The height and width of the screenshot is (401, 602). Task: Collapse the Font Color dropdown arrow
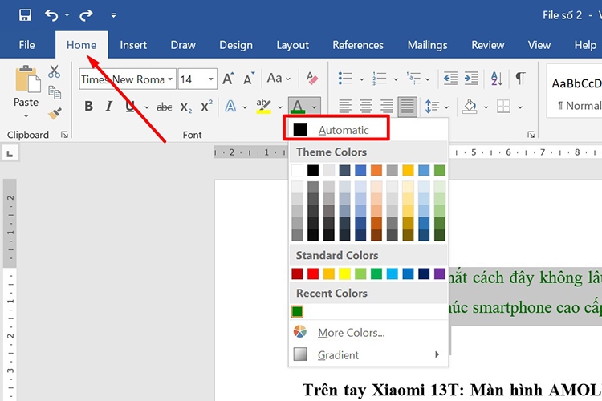(x=314, y=107)
